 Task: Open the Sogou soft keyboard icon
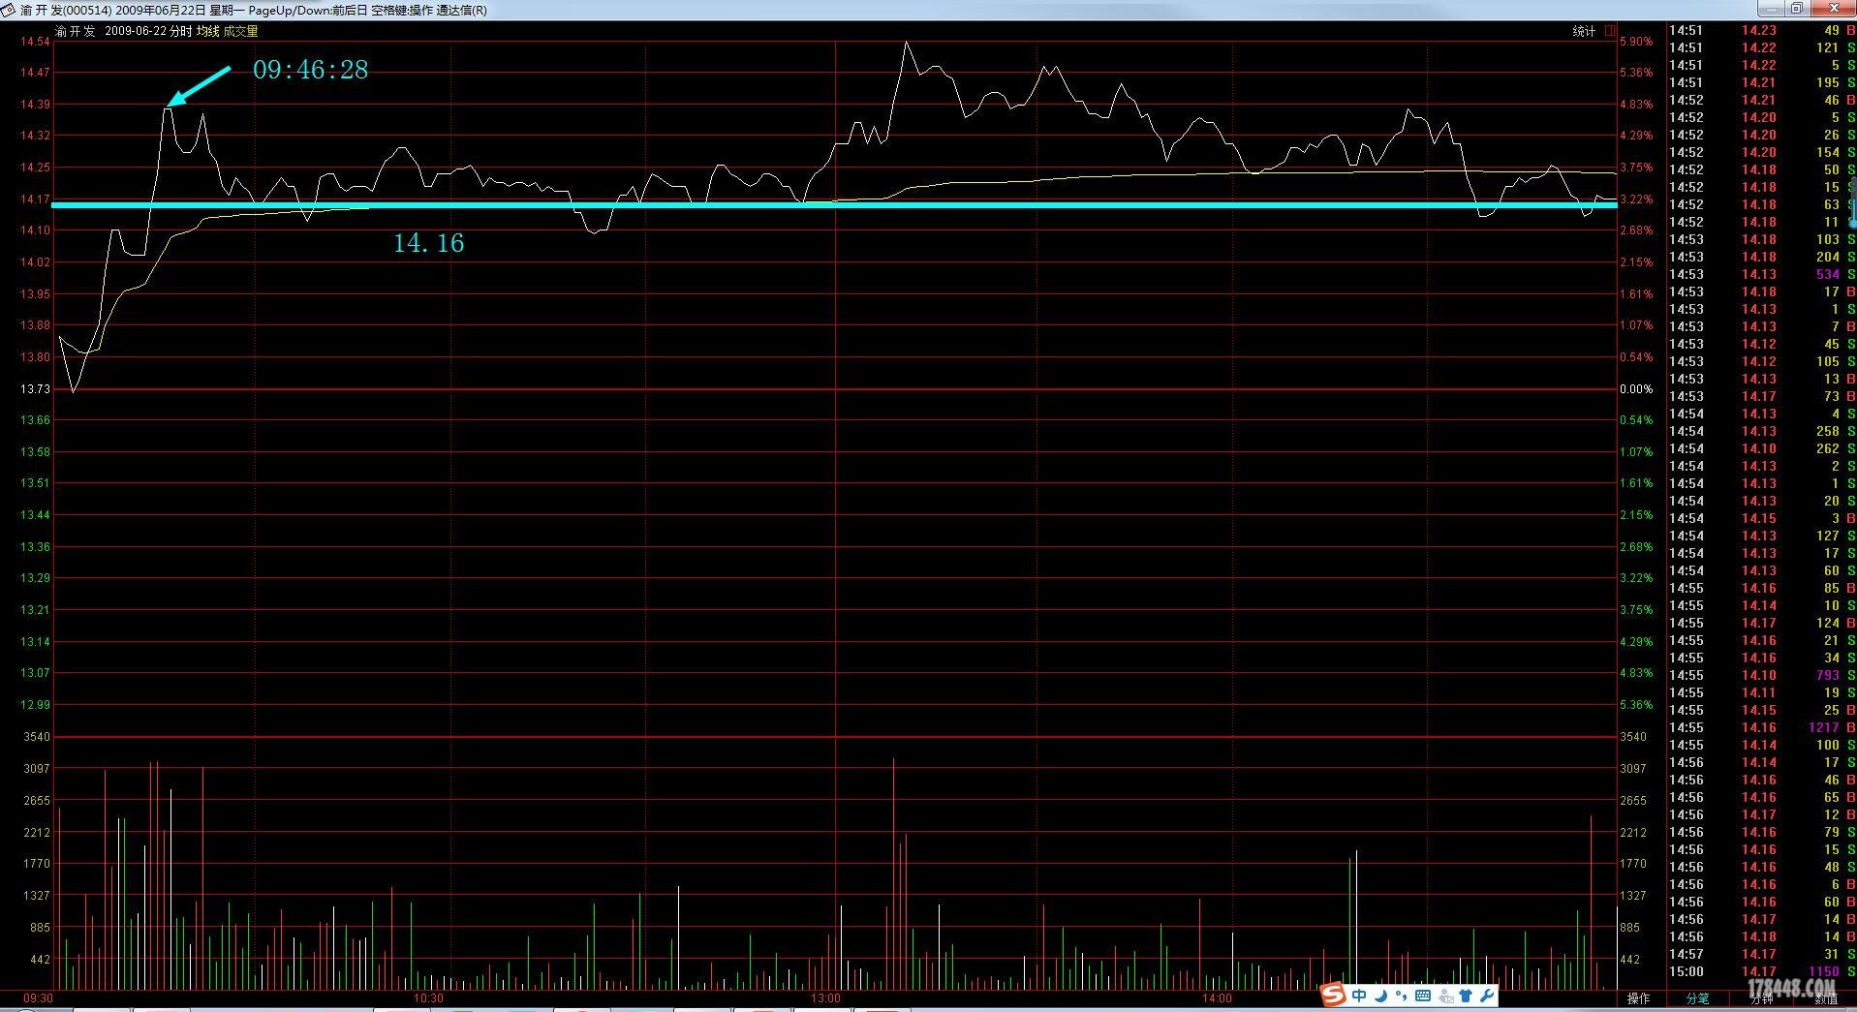tap(1423, 996)
